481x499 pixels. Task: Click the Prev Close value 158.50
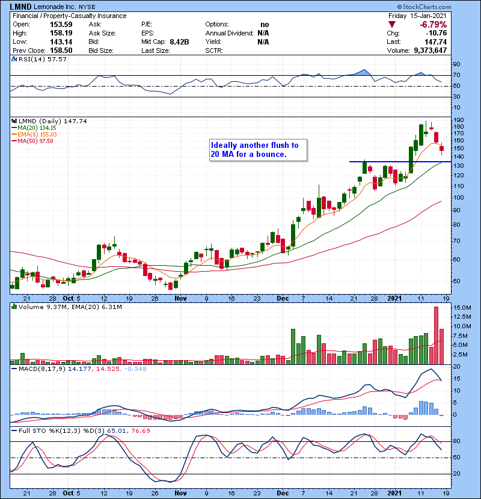point(61,51)
